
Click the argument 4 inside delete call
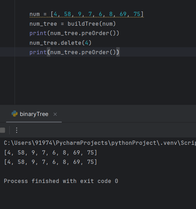86,43
